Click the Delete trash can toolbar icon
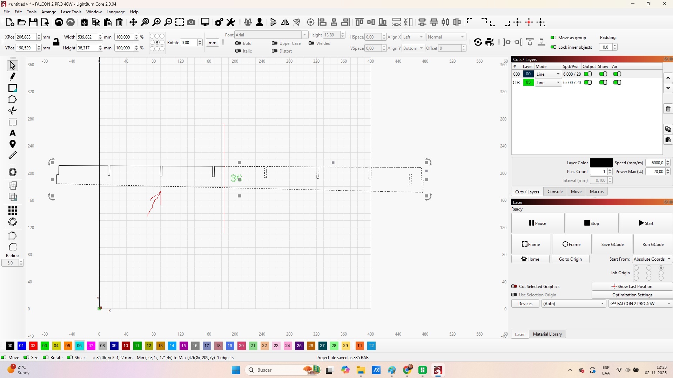Image resolution: width=673 pixels, height=378 pixels. point(119,22)
